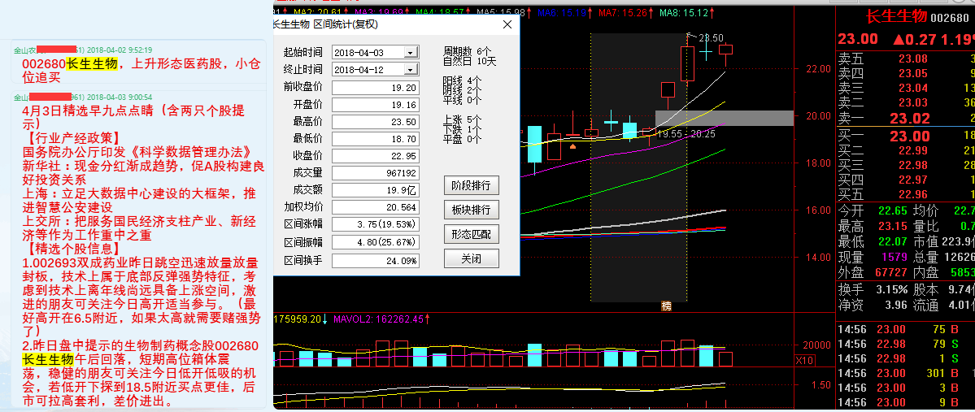Click the 换手 value 3.15%
Image resolution: width=975 pixels, height=412 pixels.
click(x=891, y=289)
